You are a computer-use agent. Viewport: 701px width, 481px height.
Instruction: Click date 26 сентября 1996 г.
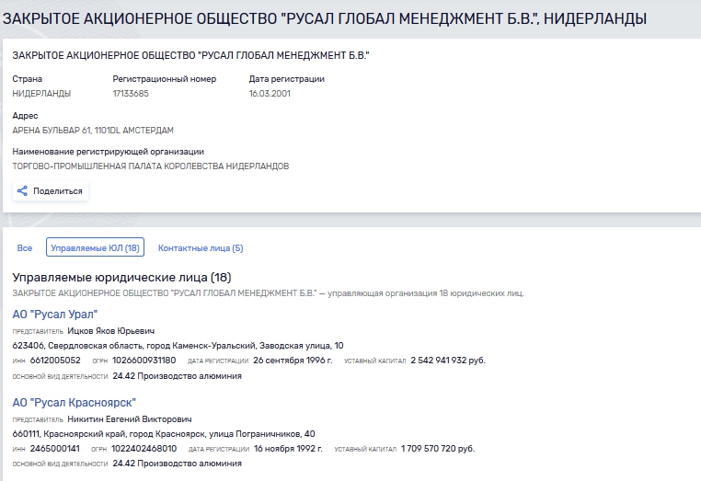coord(293,361)
